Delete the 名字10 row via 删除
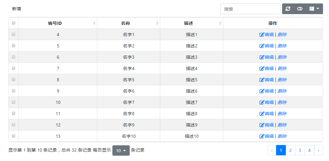329x161 pixels. click(282, 136)
